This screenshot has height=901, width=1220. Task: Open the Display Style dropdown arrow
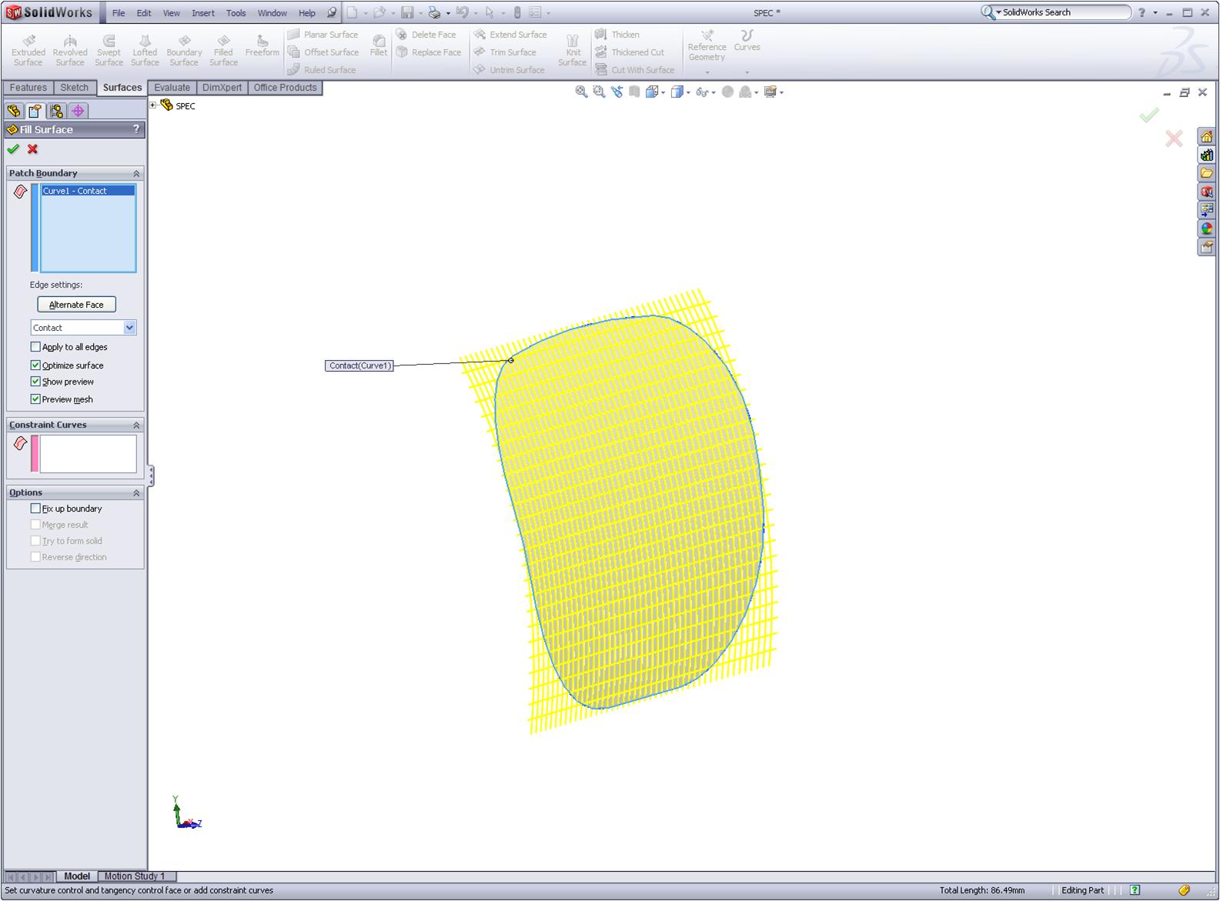[688, 93]
